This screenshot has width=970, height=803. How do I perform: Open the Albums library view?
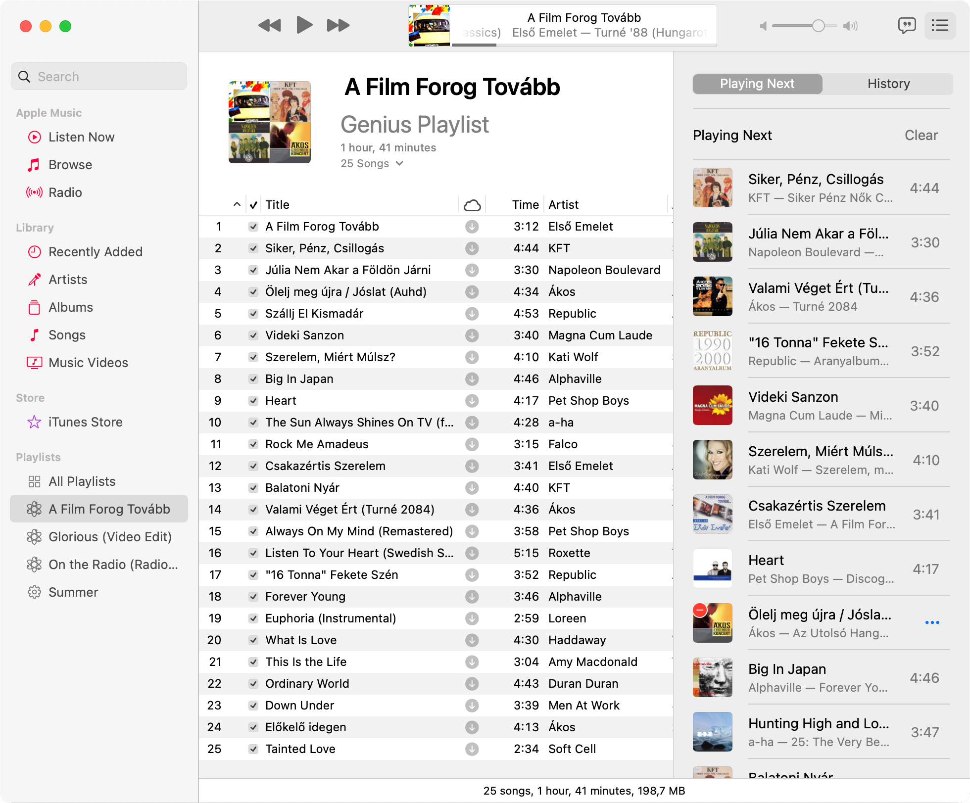[99, 307]
